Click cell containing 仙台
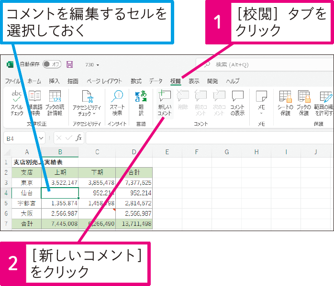Screen dimensions: 334x286 (26, 193)
